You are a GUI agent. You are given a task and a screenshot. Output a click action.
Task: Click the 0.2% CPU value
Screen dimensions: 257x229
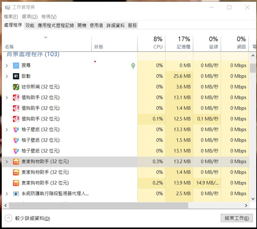tap(158, 183)
